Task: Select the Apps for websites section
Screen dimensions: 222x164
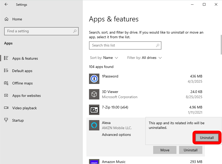Action: pyautogui.click(x=26, y=96)
